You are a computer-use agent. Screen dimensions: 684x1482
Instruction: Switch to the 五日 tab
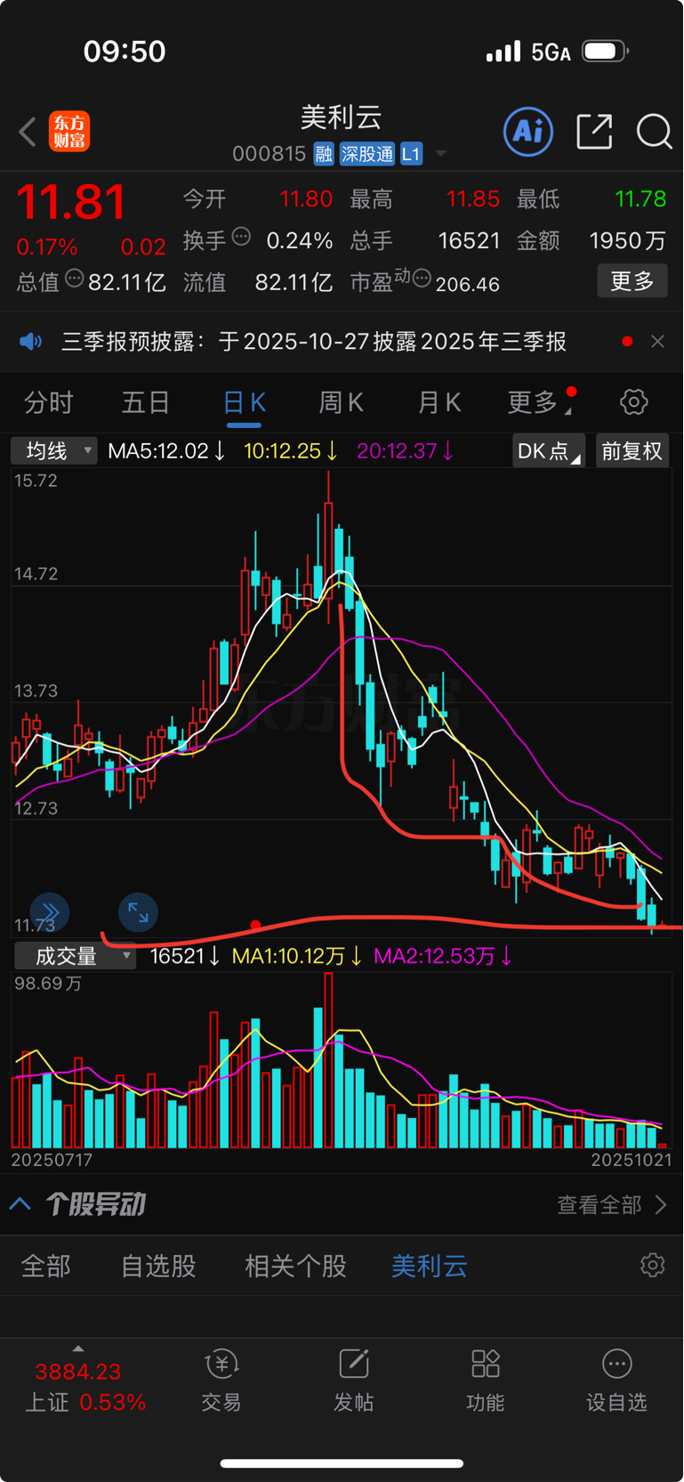click(146, 402)
